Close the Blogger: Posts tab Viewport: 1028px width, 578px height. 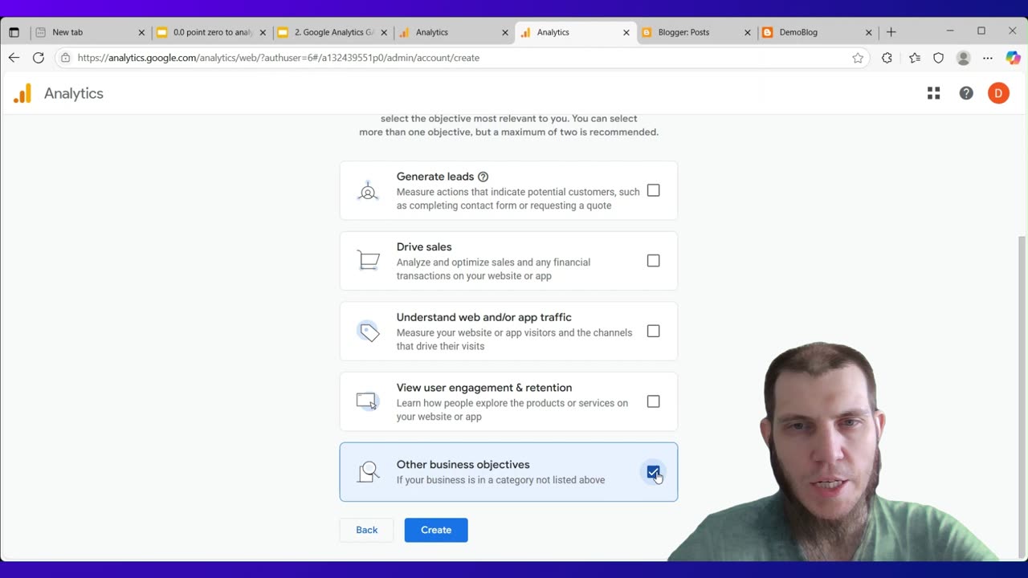tap(747, 32)
